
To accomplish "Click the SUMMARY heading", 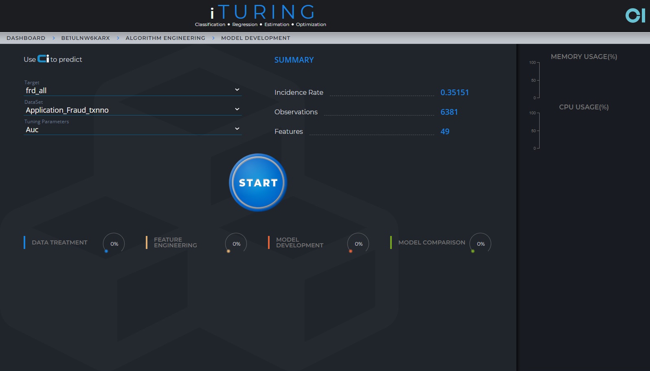I will pos(294,60).
